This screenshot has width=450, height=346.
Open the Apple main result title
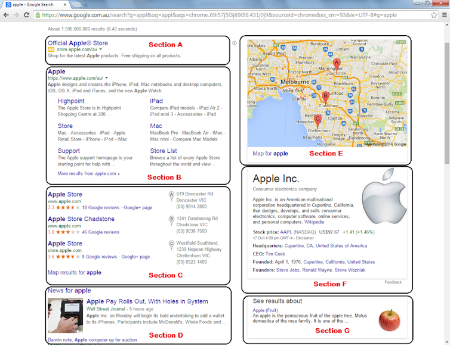coord(57,71)
